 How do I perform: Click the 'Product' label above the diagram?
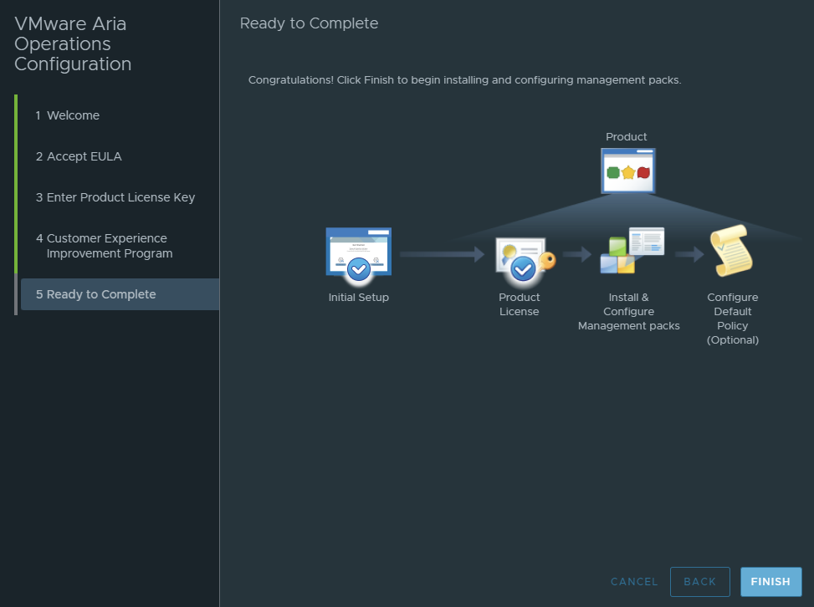(626, 136)
